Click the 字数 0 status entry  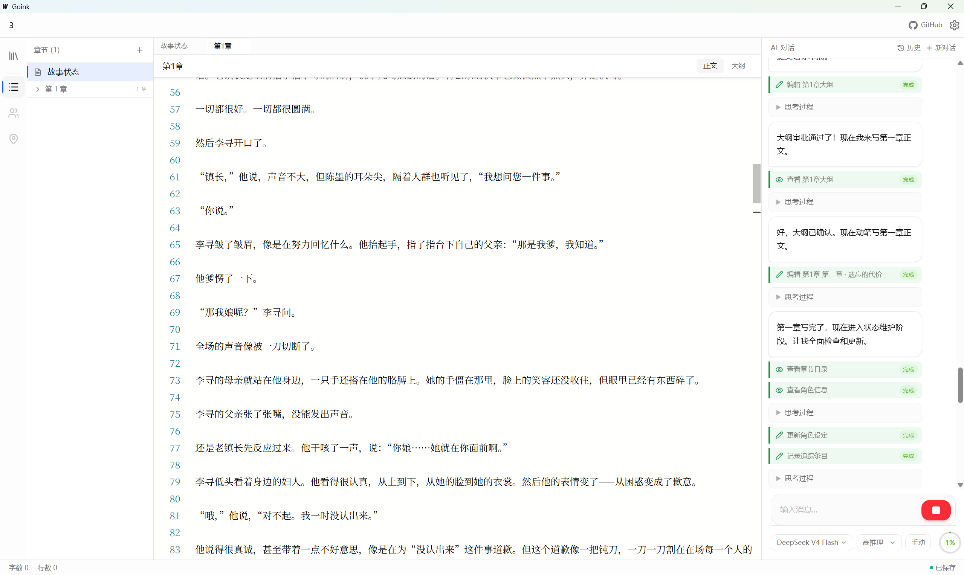18,567
